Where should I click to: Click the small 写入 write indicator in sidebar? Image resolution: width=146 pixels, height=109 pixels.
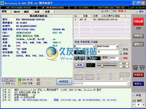142,67
